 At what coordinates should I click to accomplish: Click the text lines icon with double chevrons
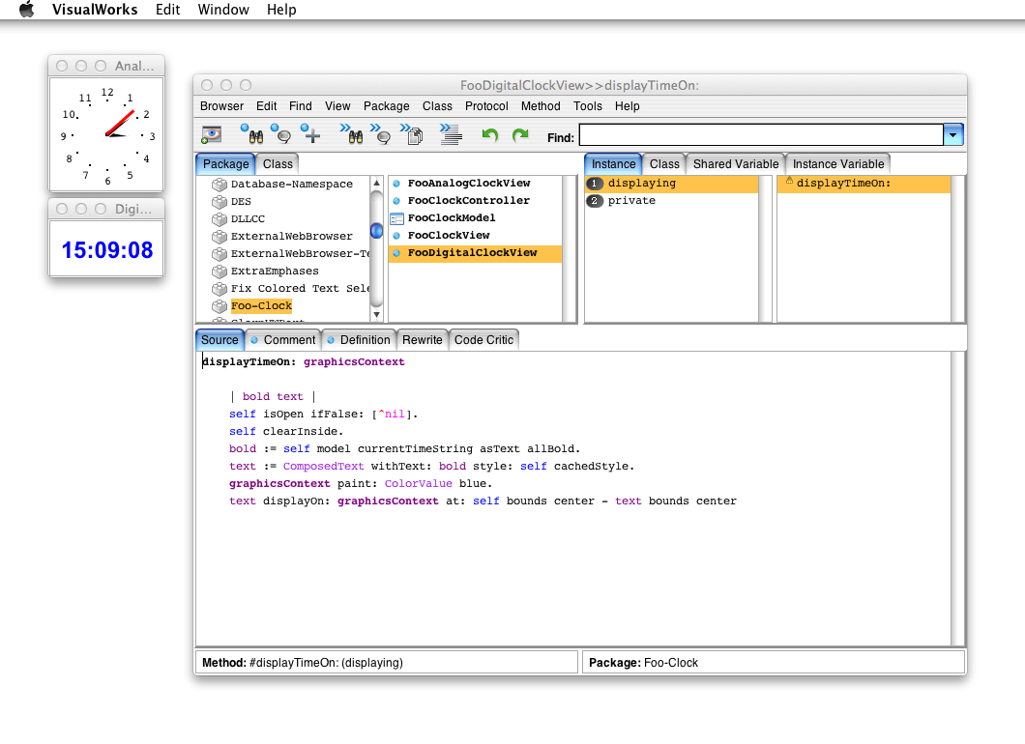tap(451, 134)
